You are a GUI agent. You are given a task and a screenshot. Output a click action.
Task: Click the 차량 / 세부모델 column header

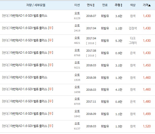coord(36,5)
